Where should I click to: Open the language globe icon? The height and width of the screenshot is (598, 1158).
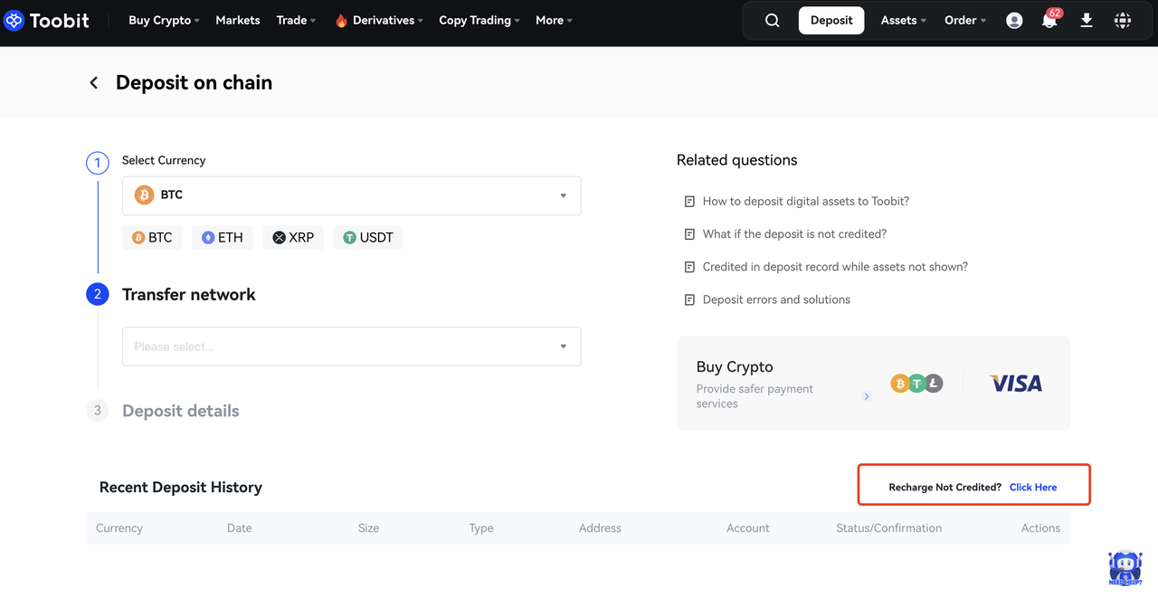(1123, 21)
